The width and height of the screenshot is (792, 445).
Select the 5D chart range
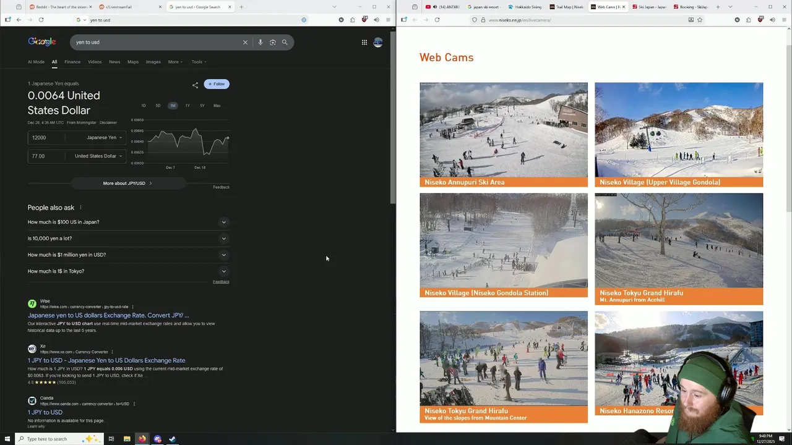[158, 106]
